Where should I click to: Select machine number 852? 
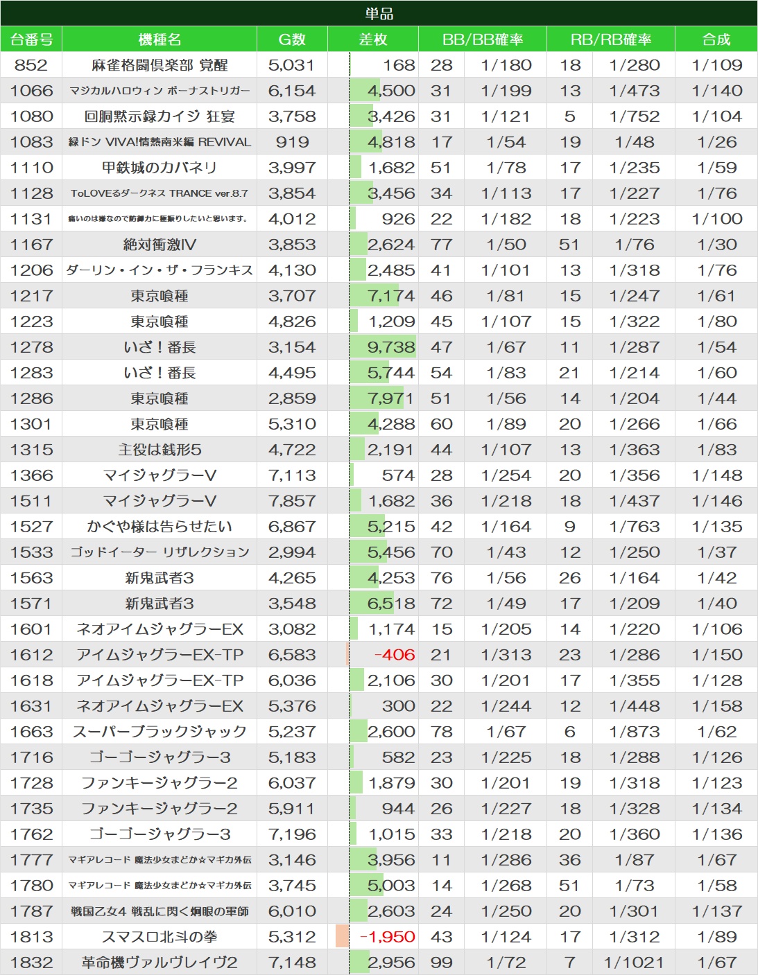(x=31, y=65)
